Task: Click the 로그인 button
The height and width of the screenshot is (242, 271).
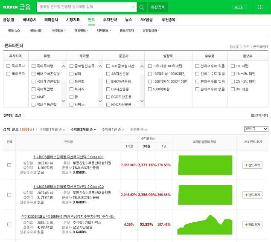Action: [x=239, y=7]
